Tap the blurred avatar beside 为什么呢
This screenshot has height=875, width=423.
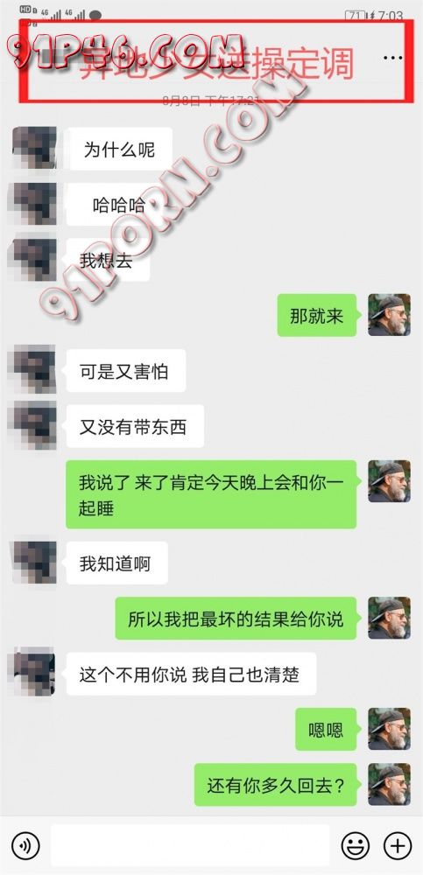34,148
